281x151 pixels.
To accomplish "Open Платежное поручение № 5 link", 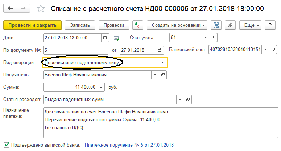I will point(129,145).
